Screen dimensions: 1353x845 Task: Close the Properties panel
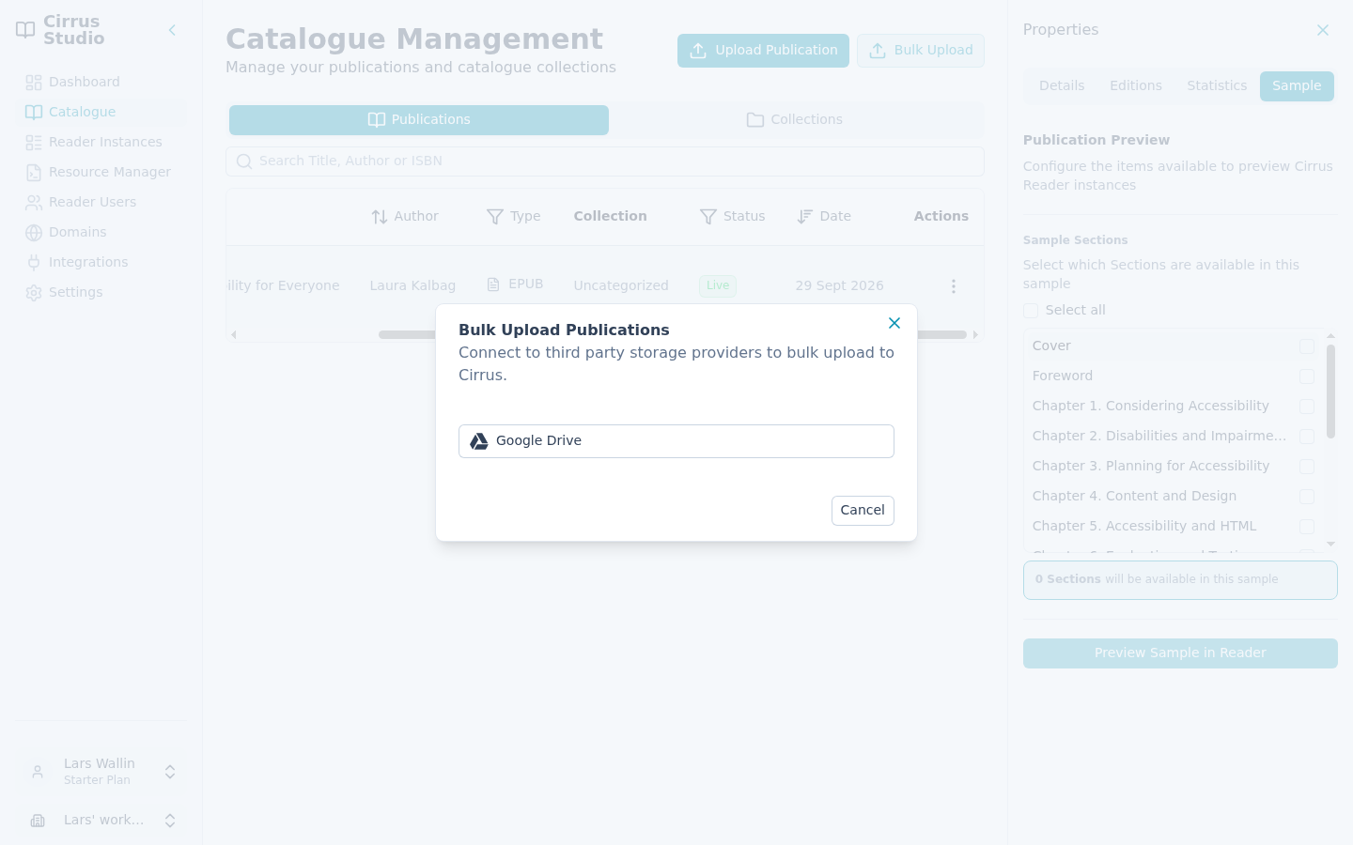pos(1323,30)
